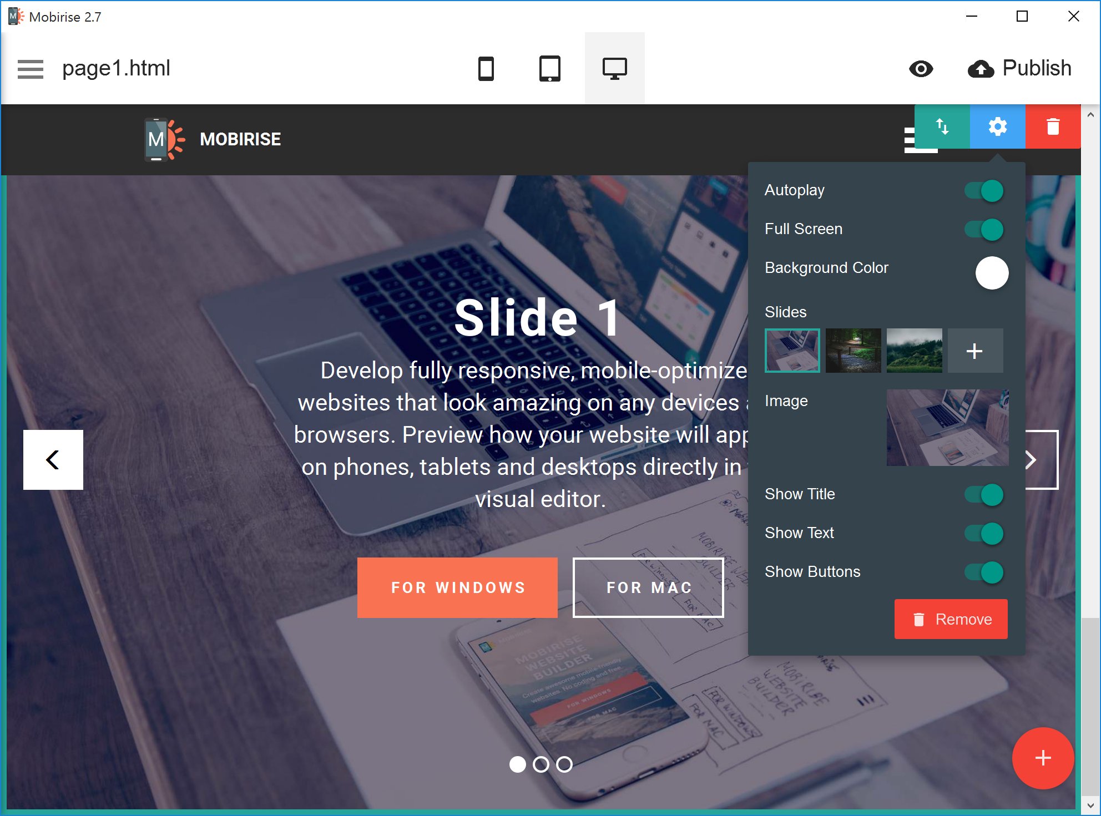Click the block reorder arrows icon

[x=942, y=127]
